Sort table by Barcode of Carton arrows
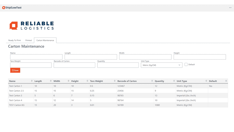The image size is (234, 132). coord(152,81)
